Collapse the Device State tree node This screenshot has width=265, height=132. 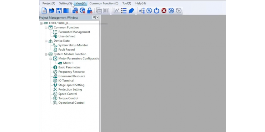point(46,41)
